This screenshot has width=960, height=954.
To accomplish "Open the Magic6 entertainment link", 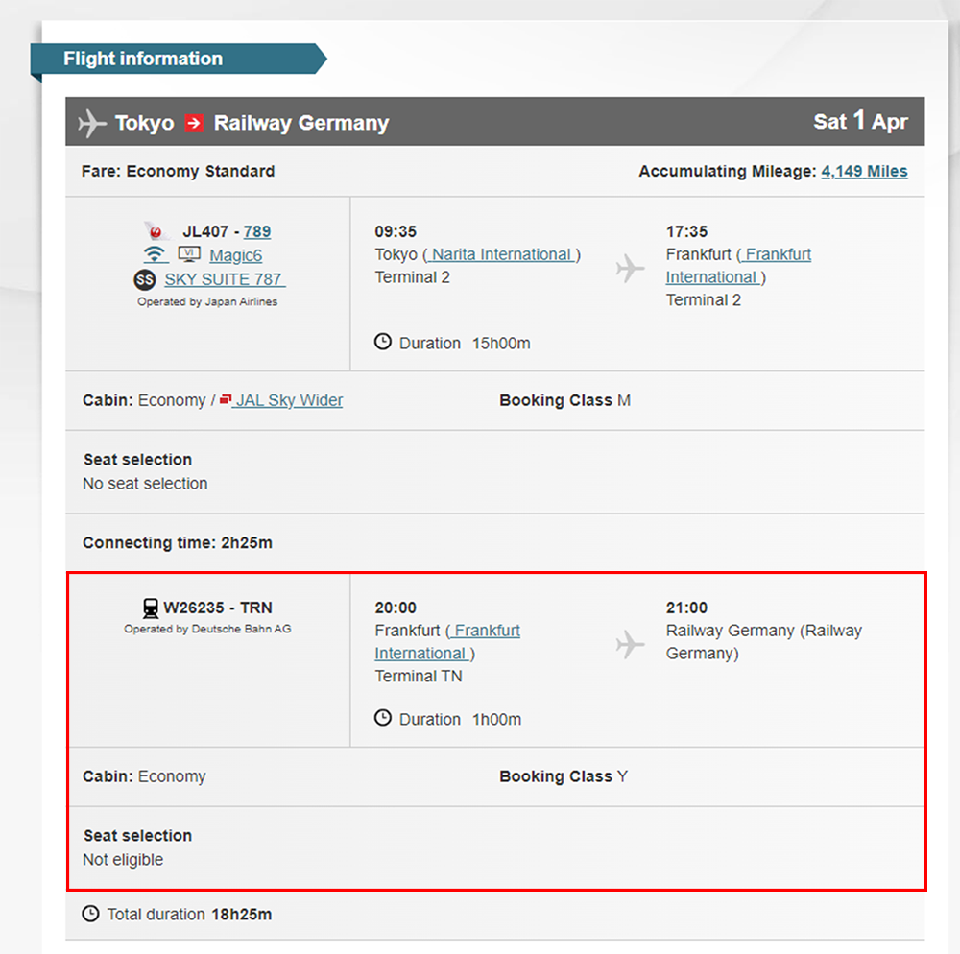I will (x=235, y=255).
